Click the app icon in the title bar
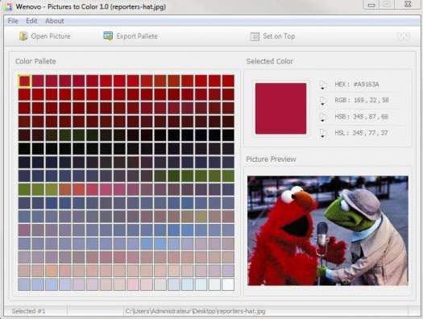This screenshot has height=319, width=423. coord(8,6)
